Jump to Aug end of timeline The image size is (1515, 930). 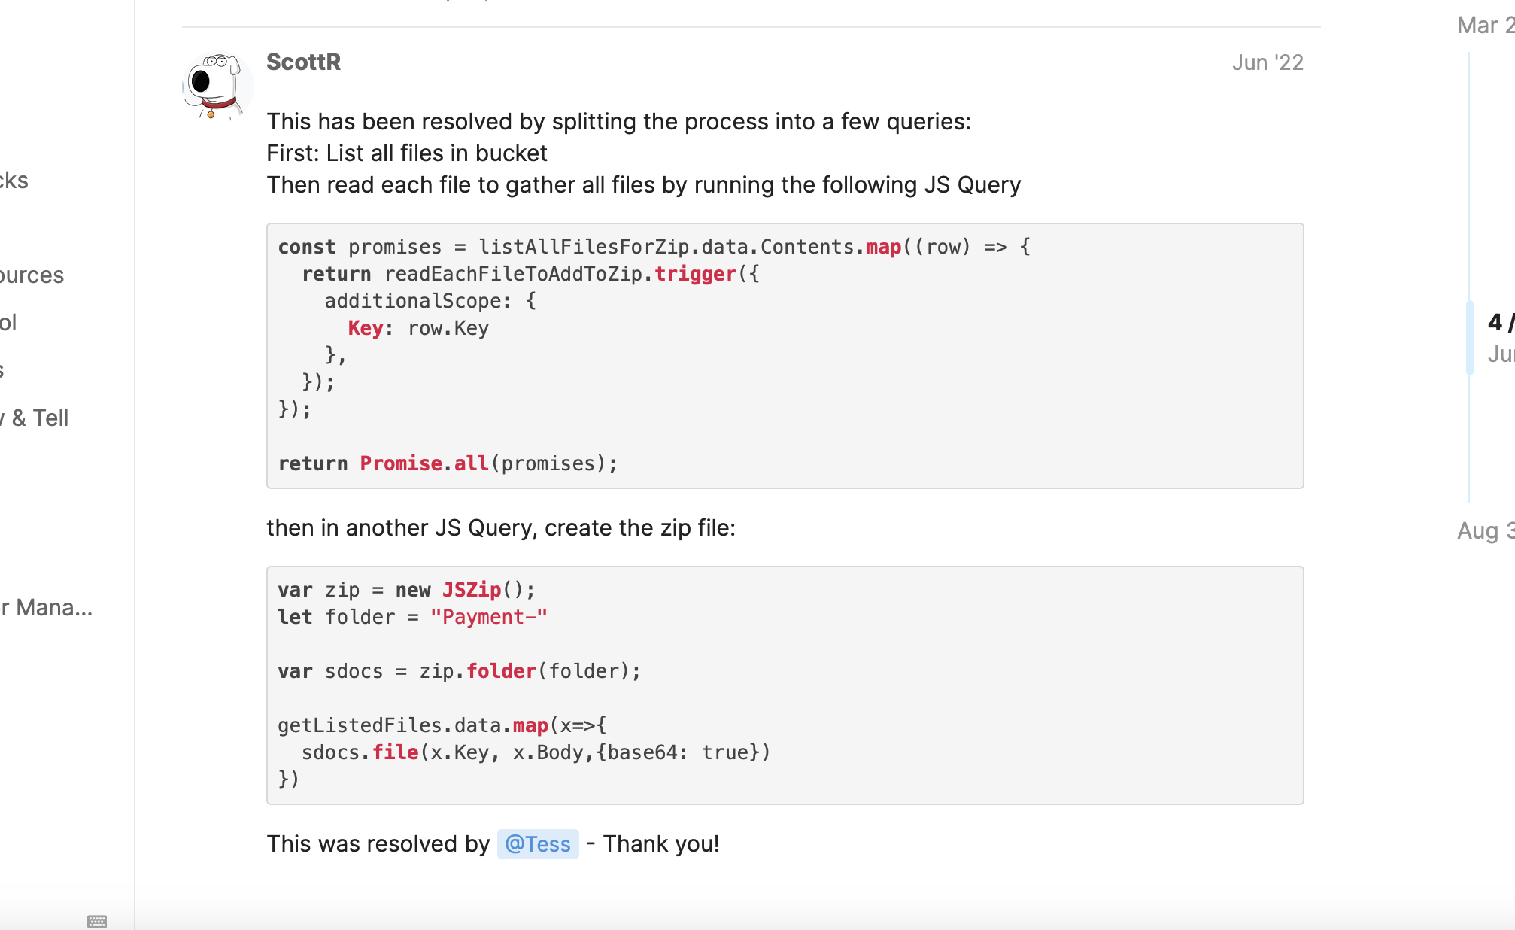(1486, 530)
